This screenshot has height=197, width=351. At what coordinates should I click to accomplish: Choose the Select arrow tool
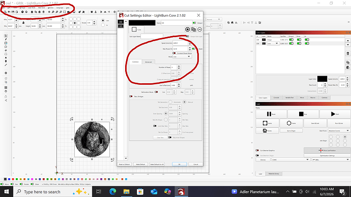(x=6, y=36)
